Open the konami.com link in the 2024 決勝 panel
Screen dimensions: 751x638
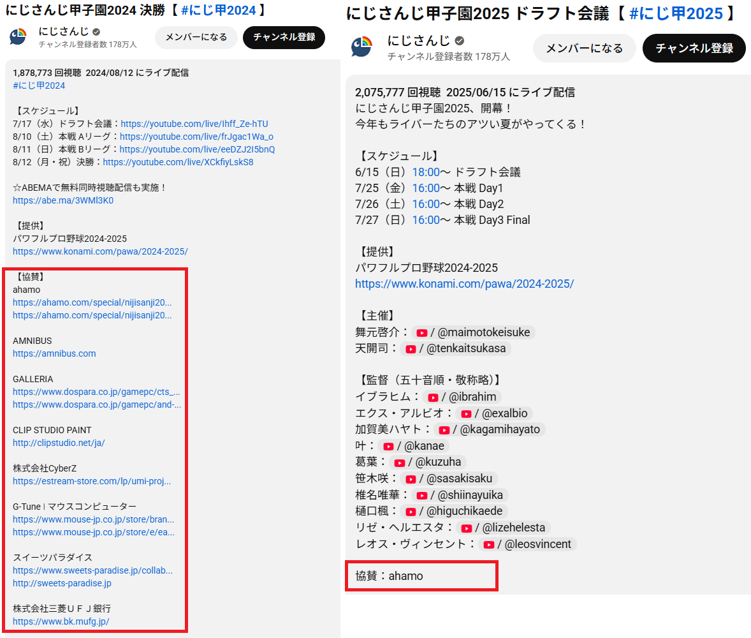101,251
